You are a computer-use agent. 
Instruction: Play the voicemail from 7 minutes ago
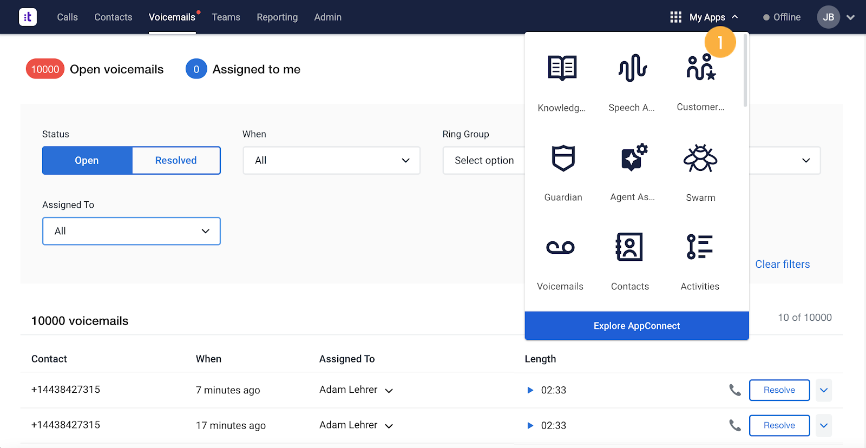coord(530,390)
